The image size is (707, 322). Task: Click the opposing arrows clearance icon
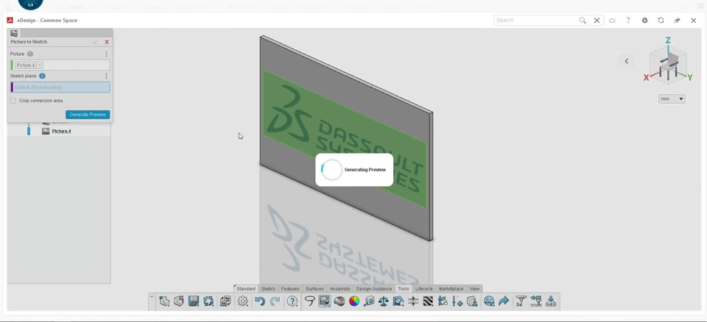pyautogui.click(x=413, y=301)
